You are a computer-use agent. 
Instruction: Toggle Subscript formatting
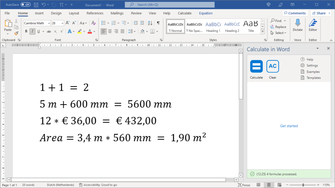point(55,31)
